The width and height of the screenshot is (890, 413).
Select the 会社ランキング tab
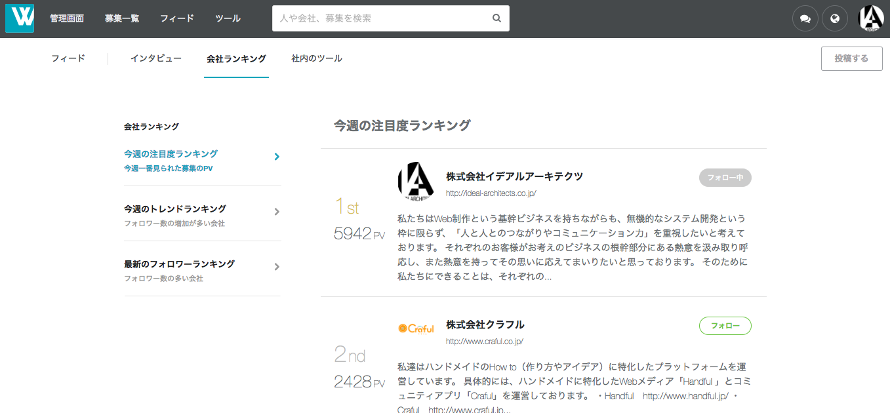pyautogui.click(x=236, y=58)
